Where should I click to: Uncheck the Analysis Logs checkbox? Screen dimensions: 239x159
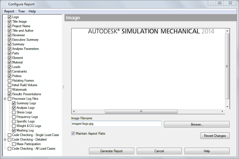pyautogui.click(x=14, y=108)
